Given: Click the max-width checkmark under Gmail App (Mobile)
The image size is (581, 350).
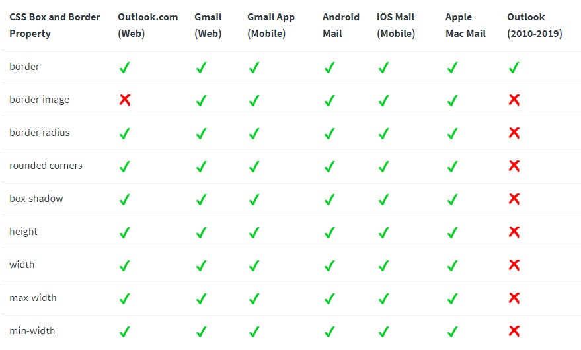Looking at the screenshot, I should pos(254,298).
